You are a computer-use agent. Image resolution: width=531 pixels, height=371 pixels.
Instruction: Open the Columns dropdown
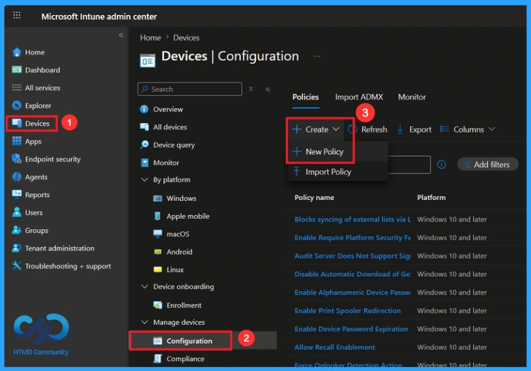pos(468,130)
